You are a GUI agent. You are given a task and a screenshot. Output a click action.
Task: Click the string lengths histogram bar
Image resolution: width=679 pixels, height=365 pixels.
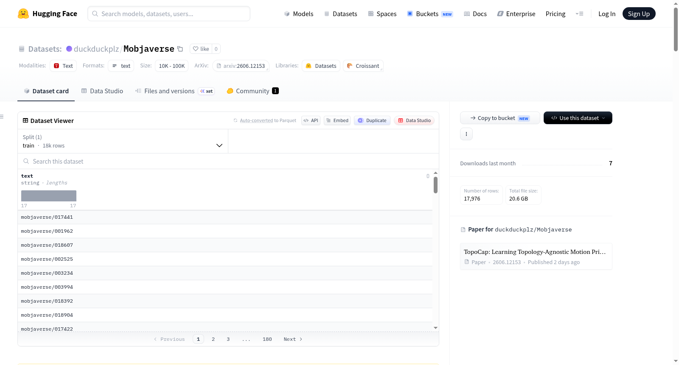tap(49, 196)
